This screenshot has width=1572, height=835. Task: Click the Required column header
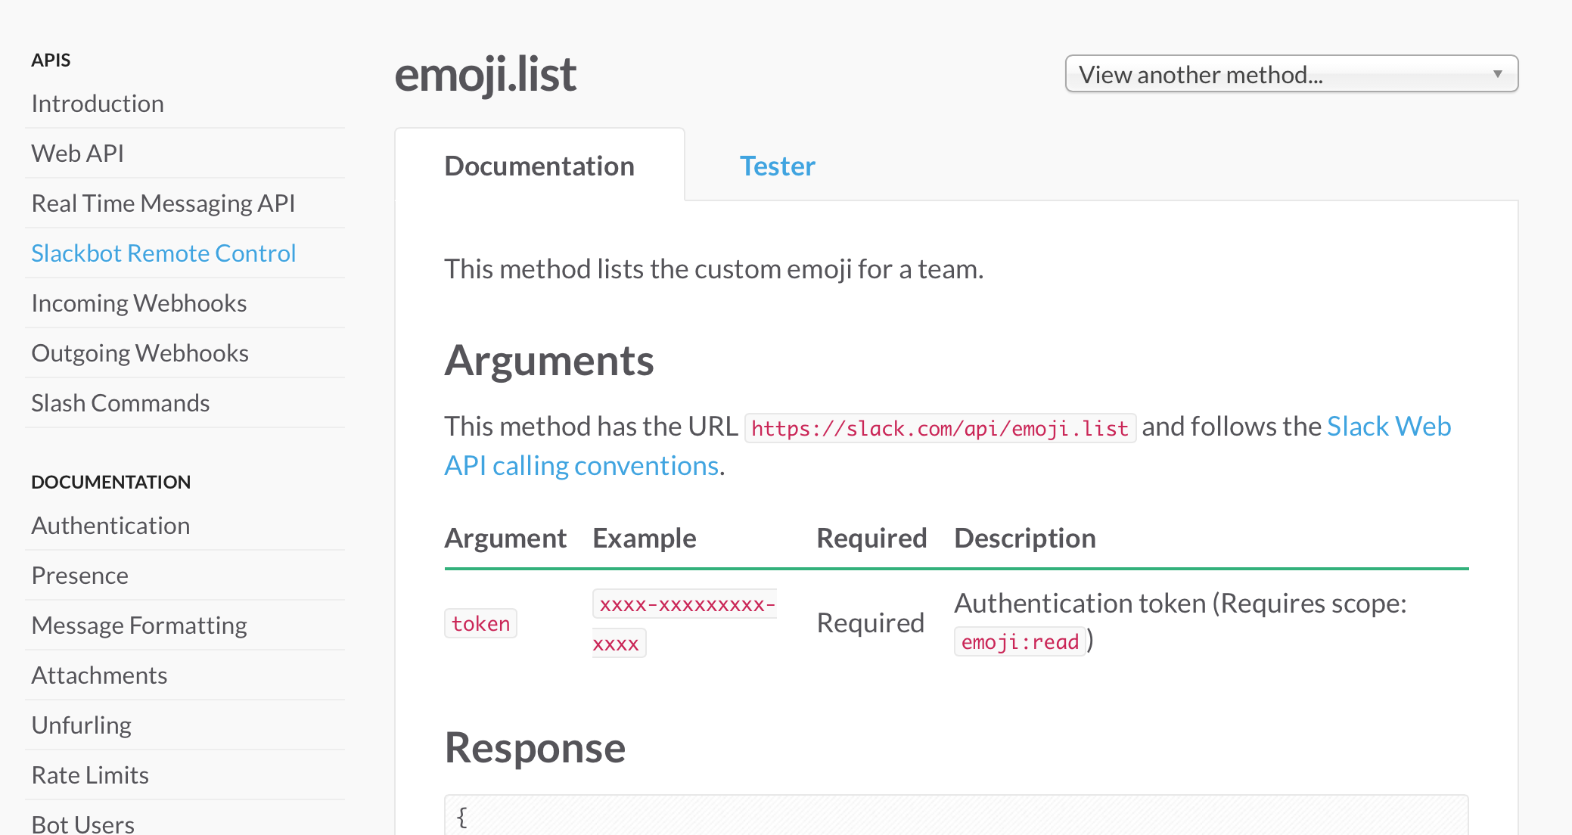(871, 538)
